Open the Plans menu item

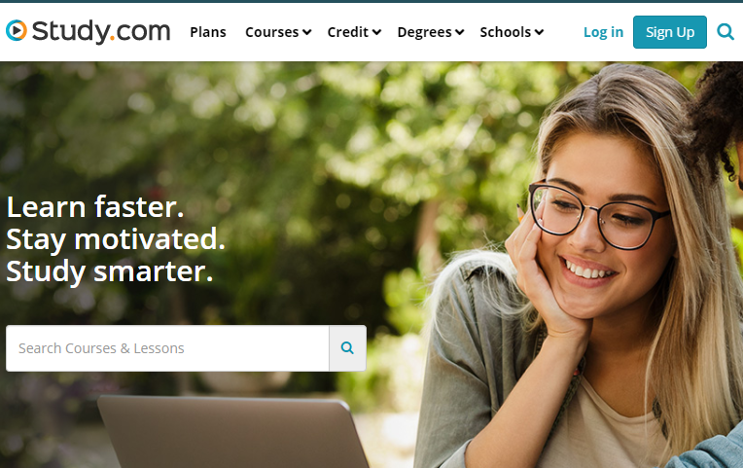click(208, 32)
